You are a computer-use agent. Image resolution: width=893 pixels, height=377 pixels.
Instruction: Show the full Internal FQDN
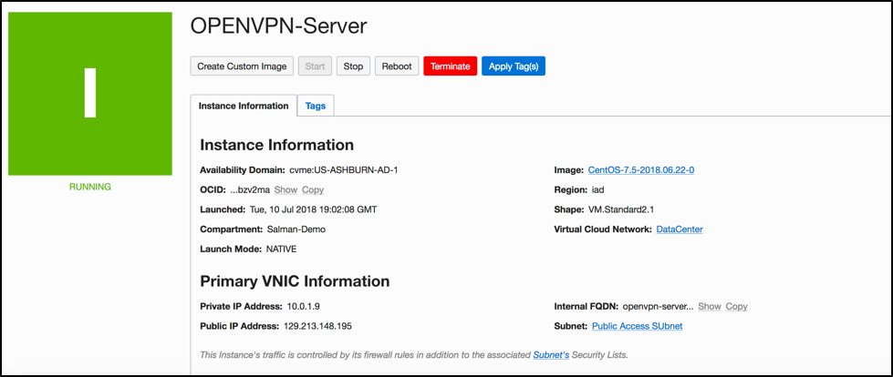710,307
